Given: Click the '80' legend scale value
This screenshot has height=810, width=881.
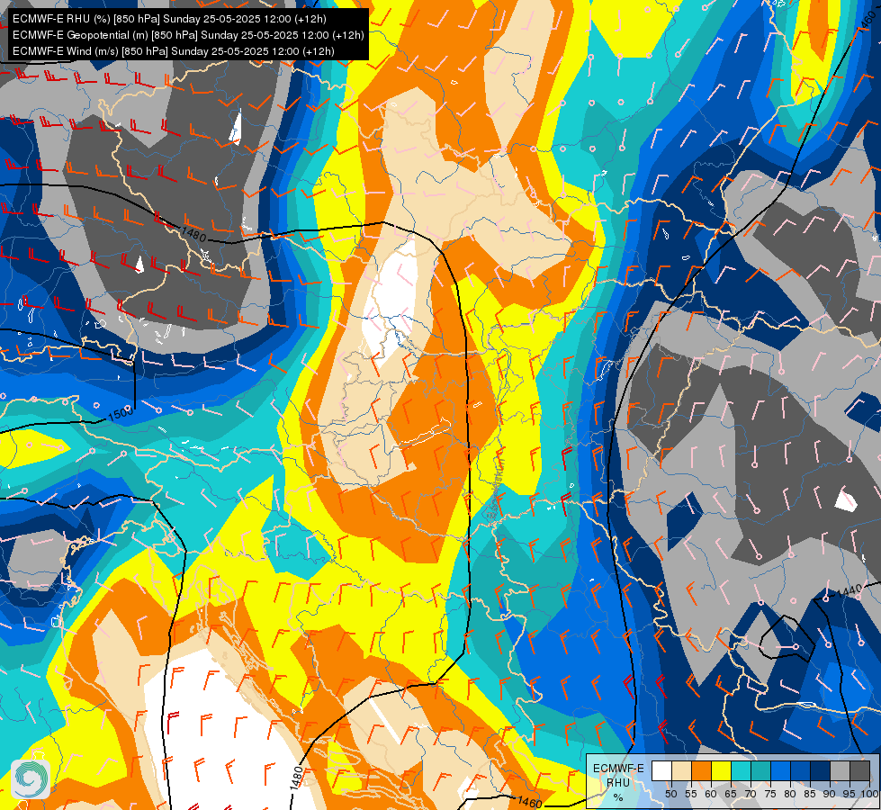Looking at the screenshot, I should (790, 794).
